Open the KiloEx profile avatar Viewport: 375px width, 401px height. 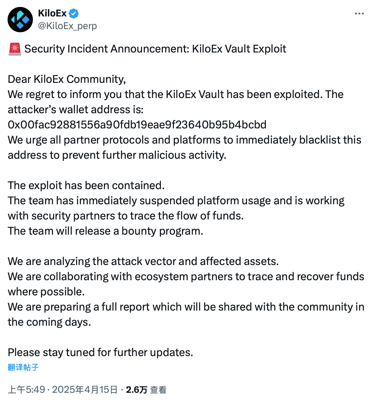coord(20,20)
